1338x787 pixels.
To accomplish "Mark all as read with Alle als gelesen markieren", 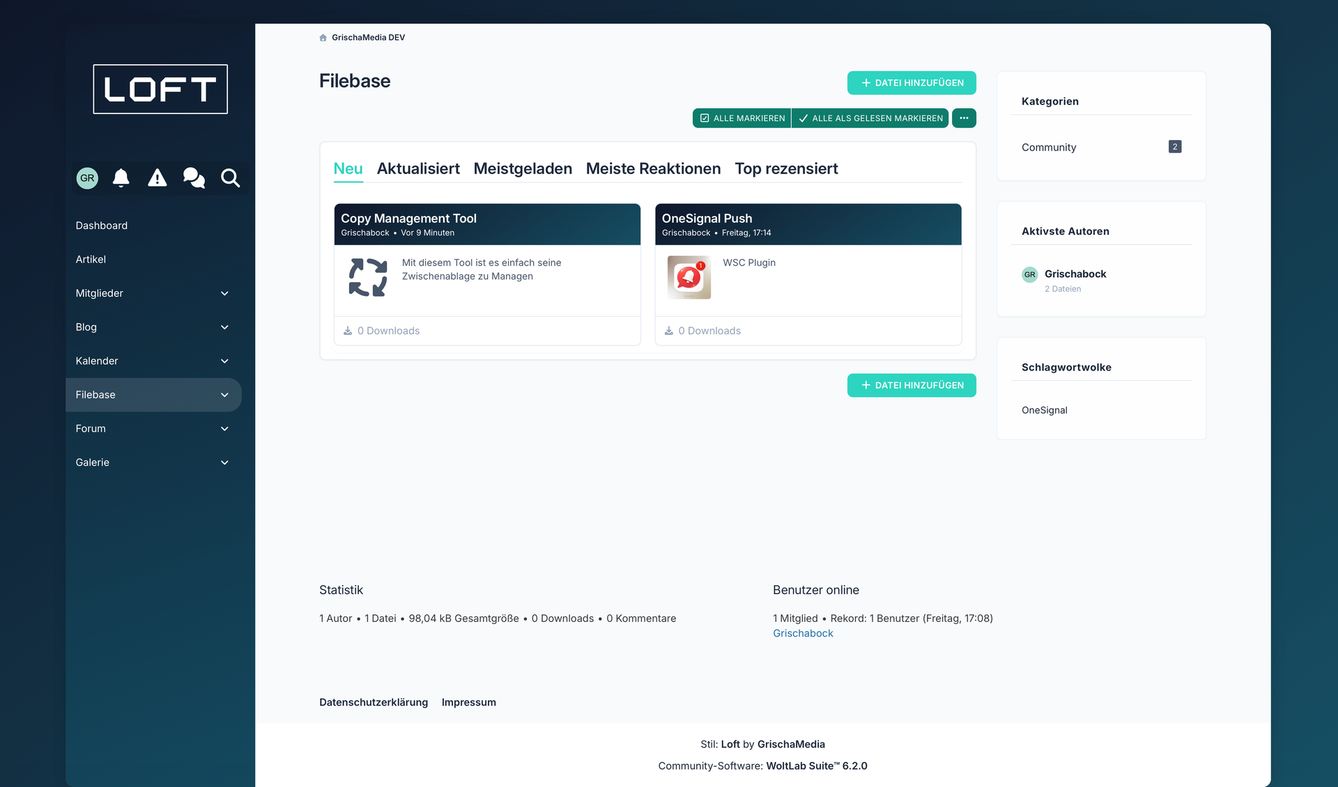I will 870,118.
